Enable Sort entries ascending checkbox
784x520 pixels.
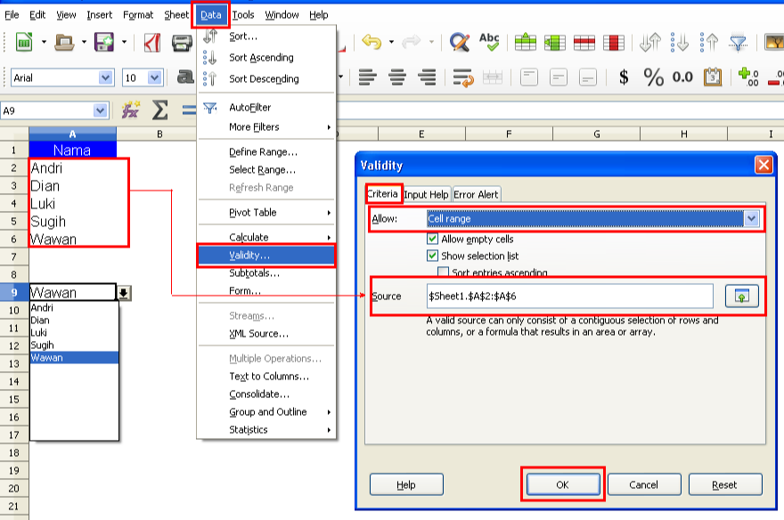pyautogui.click(x=443, y=272)
